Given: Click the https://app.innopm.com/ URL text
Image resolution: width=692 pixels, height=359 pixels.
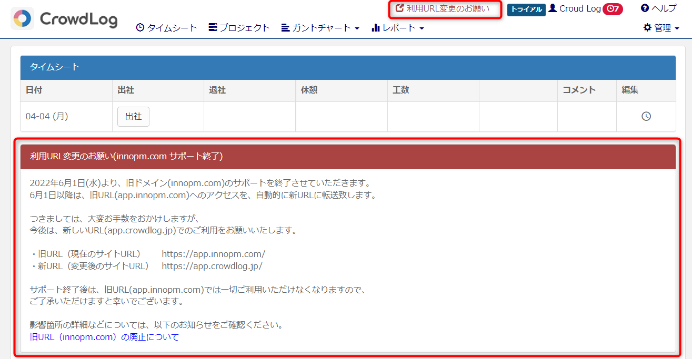Looking at the screenshot, I should tap(214, 254).
